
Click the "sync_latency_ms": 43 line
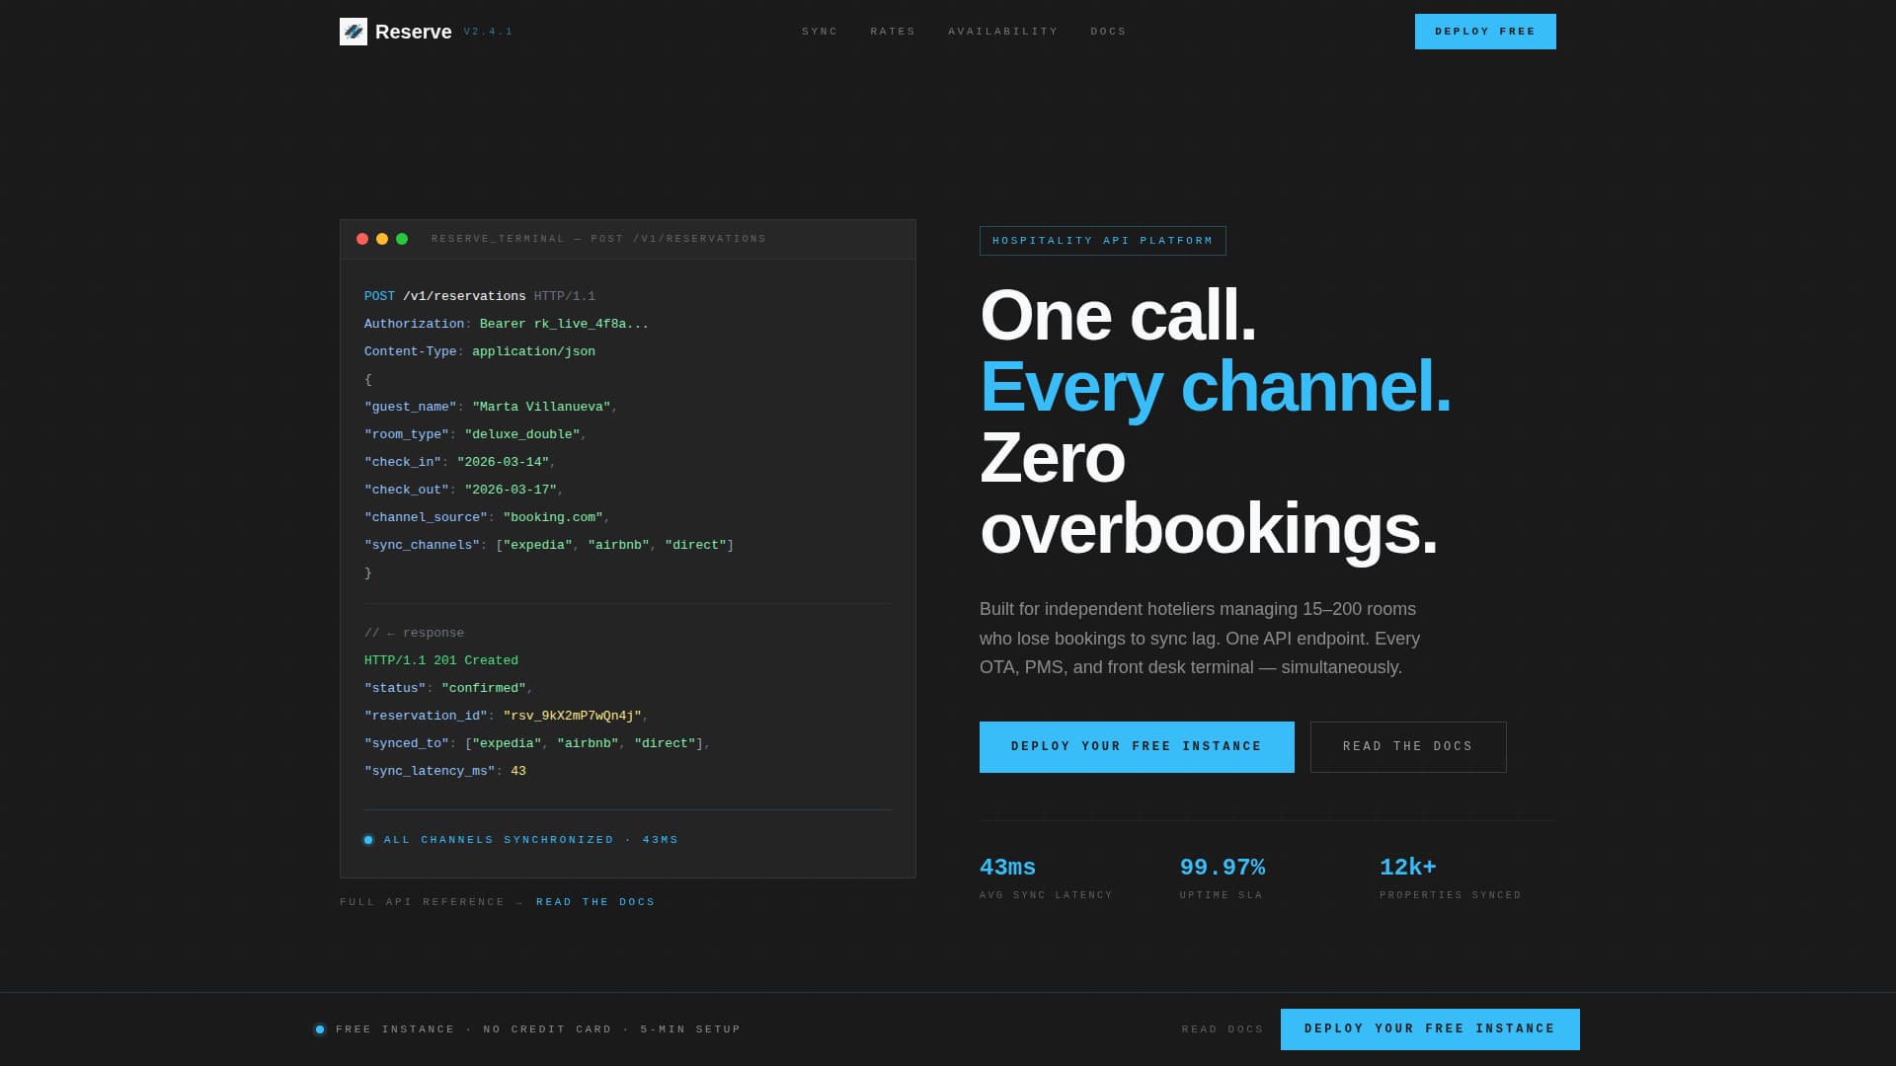pos(445,771)
